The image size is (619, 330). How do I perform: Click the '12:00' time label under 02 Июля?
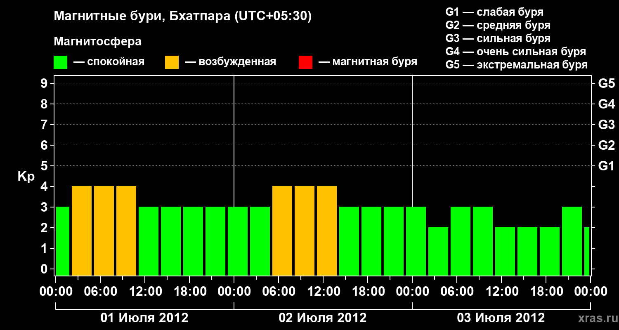(323, 292)
